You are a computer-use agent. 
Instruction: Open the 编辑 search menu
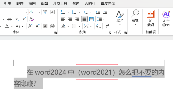pos(135,17)
